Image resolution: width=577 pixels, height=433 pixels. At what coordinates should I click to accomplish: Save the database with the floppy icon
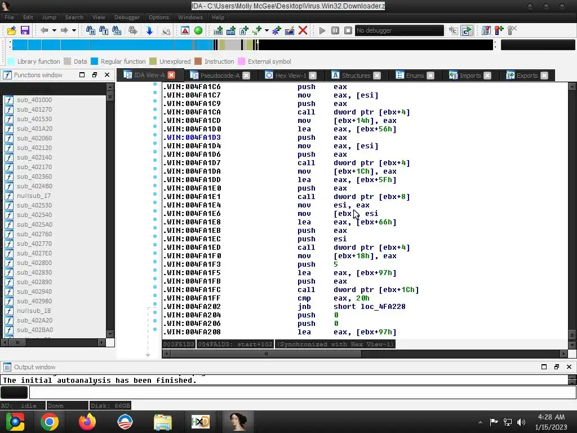click(25, 30)
